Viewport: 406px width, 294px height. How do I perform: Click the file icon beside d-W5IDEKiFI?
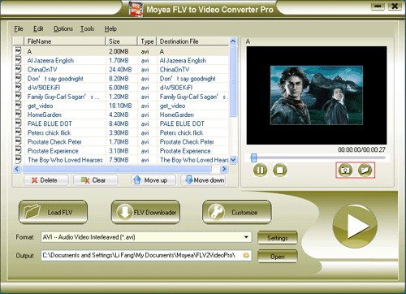(18, 88)
